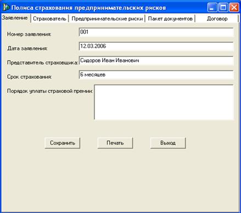Screen dimensions: 241x213
Task: Click the Выход button
Action: pyautogui.click(x=168, y=143)
